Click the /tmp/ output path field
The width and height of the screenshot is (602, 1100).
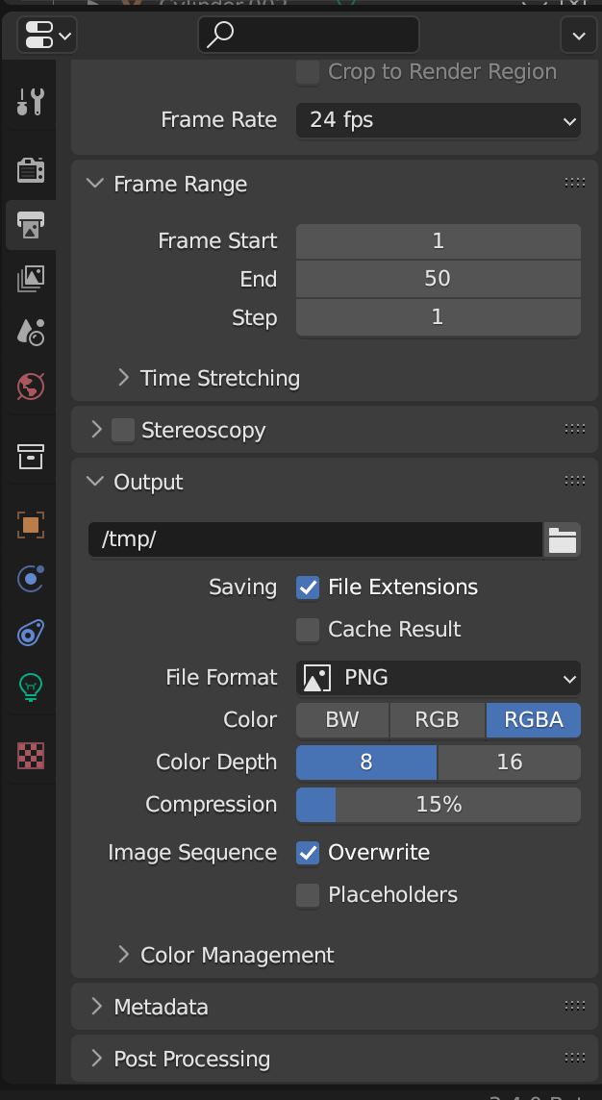[315, 540]
